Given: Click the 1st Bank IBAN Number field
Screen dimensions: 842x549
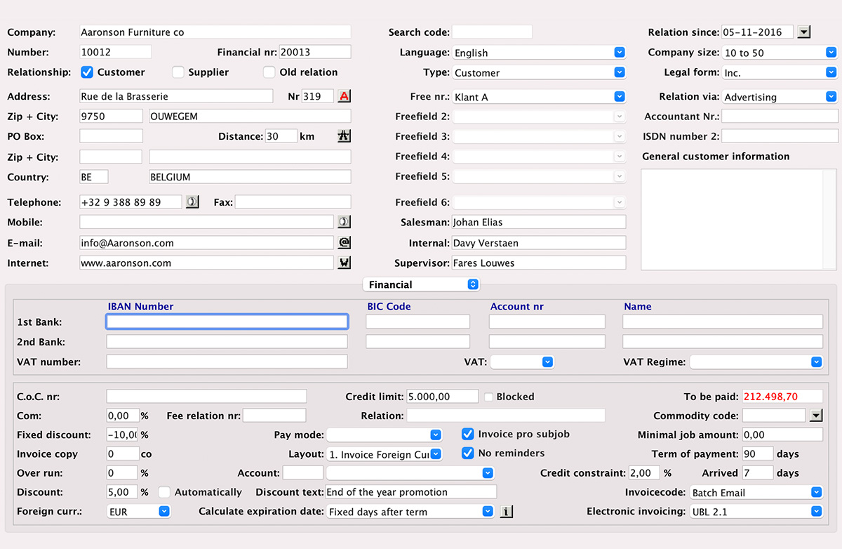Looking at the screenshot, I should click(227, 322).
